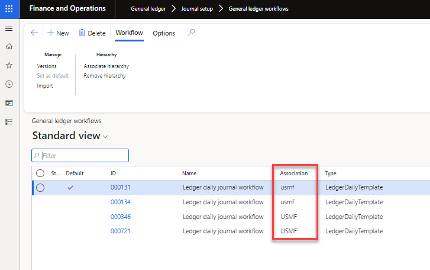
Task: Click the Type column header
Action: 331,173
